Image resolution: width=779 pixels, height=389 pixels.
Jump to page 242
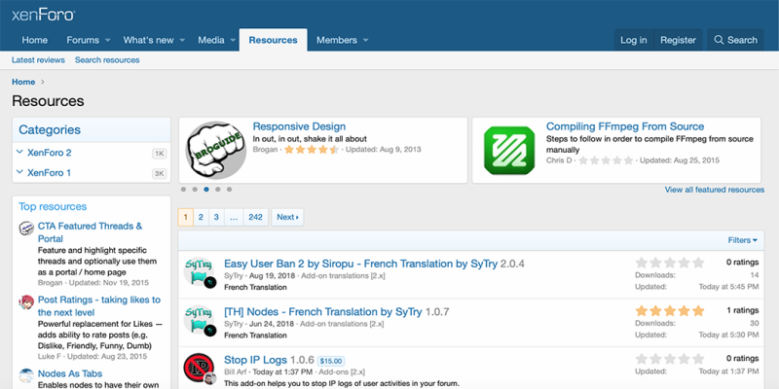click(x=255, y=217)
